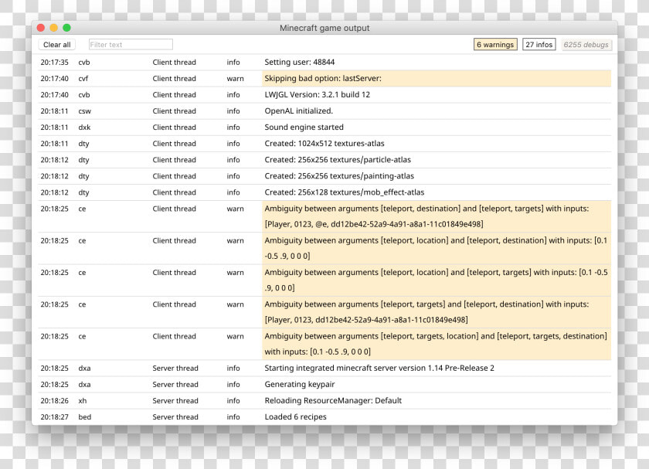Click the particle-atlas created message

(x=338, y=160)
